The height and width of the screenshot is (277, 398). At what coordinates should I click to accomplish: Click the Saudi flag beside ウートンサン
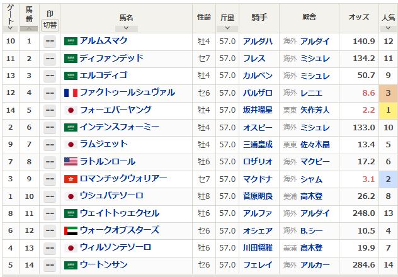click(71, 265)
